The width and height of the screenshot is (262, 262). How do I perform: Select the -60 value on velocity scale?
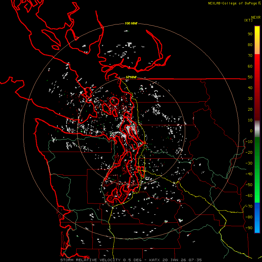pyautogui.click(x=249, y=196)
